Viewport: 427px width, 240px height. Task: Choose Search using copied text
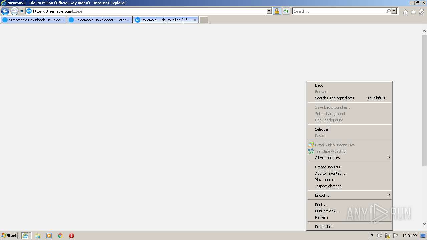tap(350, 98)
